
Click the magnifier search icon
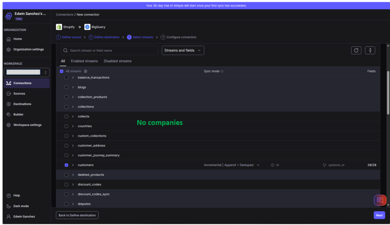66,50
